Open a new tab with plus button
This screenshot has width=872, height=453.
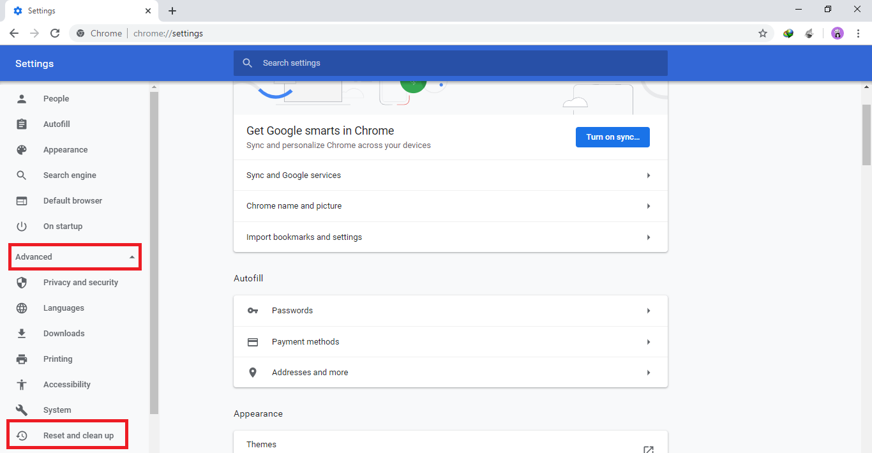(x=172, y=11)
